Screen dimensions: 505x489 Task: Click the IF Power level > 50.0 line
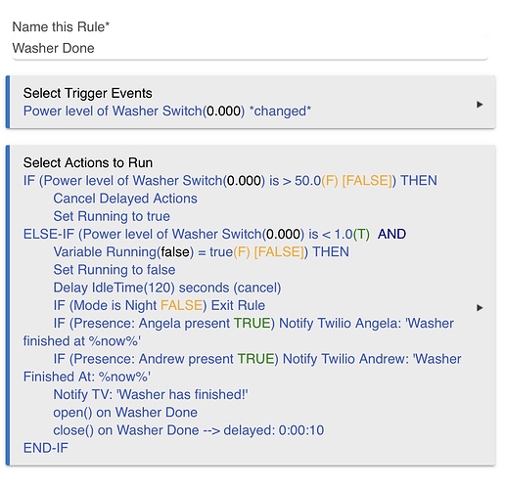[230, 181]
